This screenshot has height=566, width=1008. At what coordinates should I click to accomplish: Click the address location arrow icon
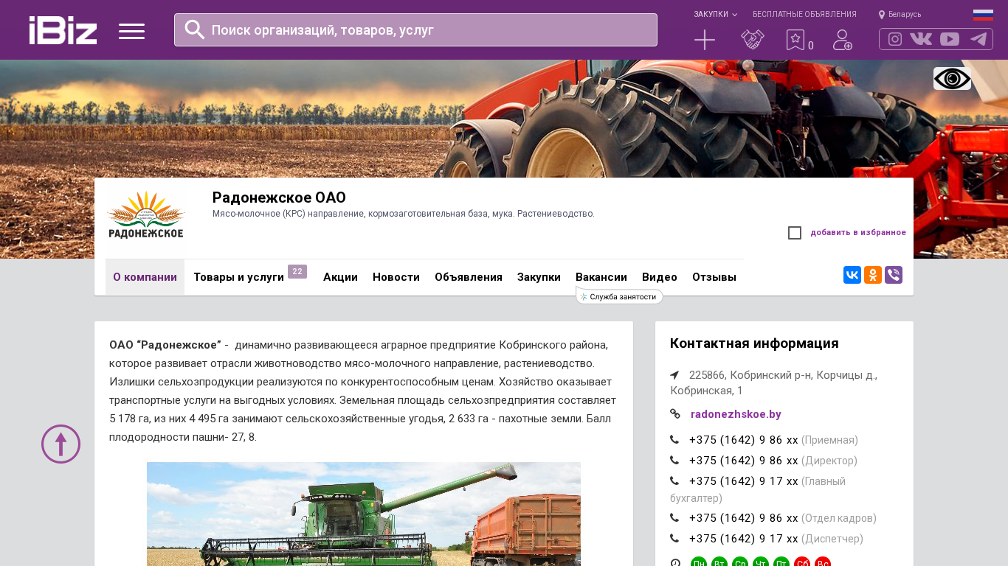[674, 375]
